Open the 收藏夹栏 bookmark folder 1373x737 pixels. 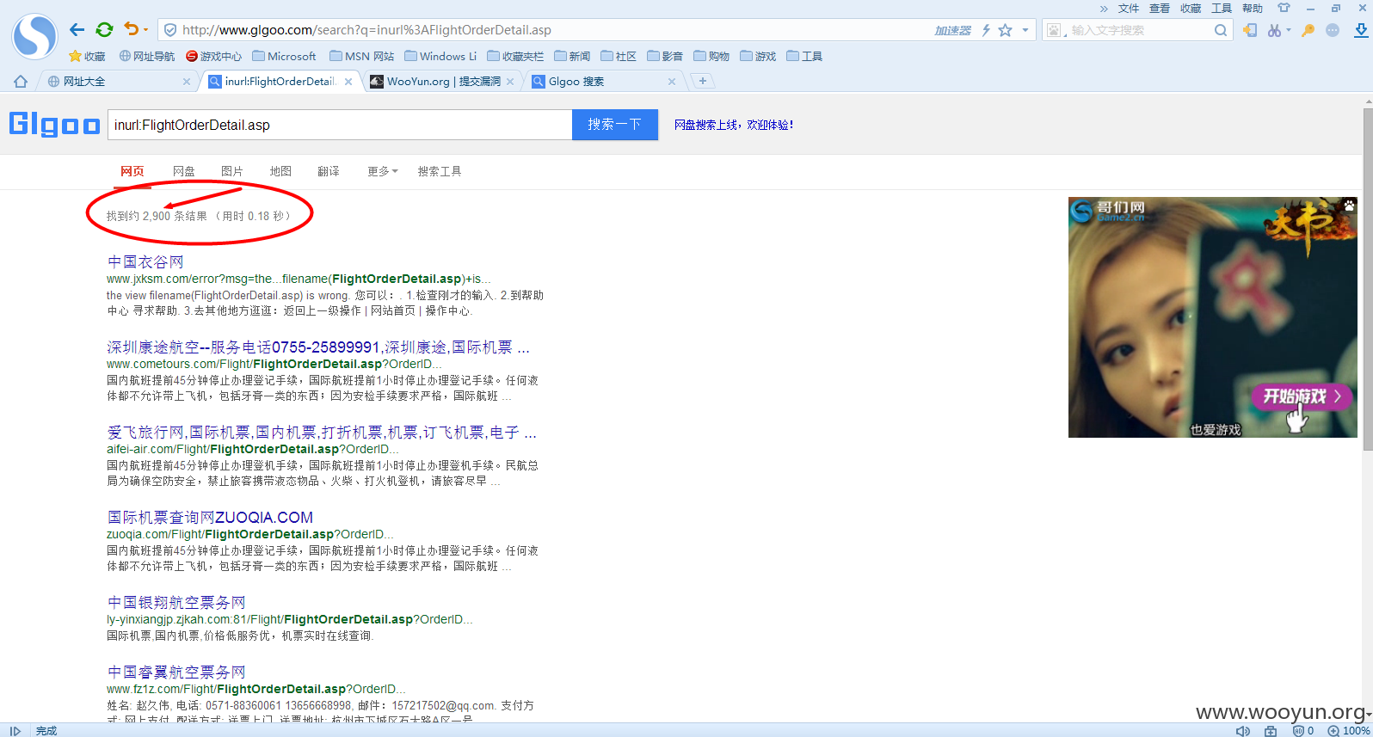point(515,56)
